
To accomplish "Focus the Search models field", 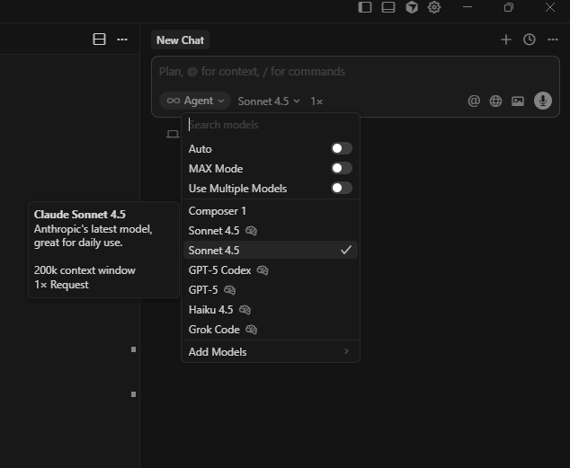I will click(271, 125).
